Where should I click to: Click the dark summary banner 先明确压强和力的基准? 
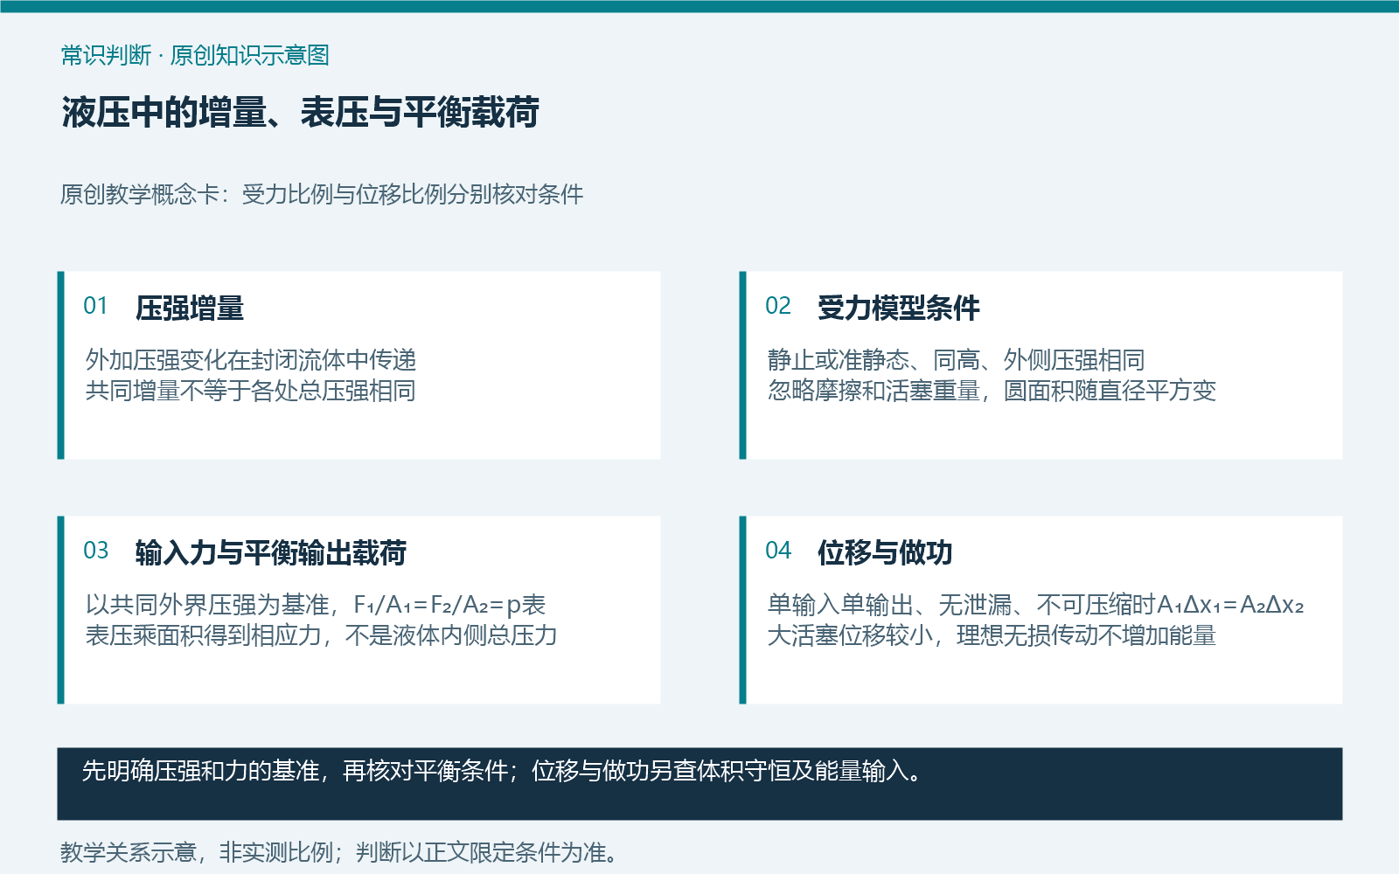(699, 783)
